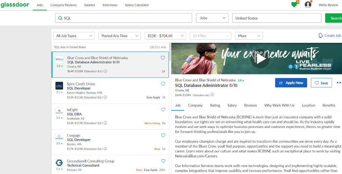Switch to the Salary tab
The width and height of the screenshot is (342, 174).
(232, 105)
